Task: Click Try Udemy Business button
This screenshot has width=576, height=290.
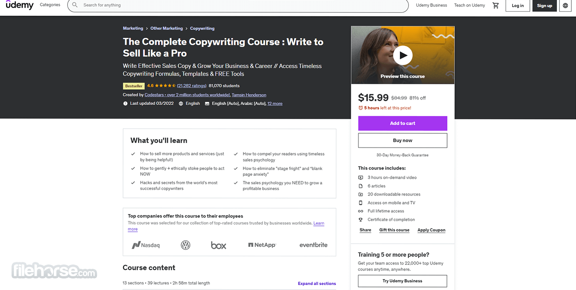Action: [x=402, y=281]
